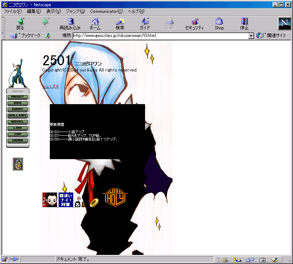Image resolution: width=293 pixels, height=264 pixels.
Task: Click the URL location field
Action: tap(161, 36)
